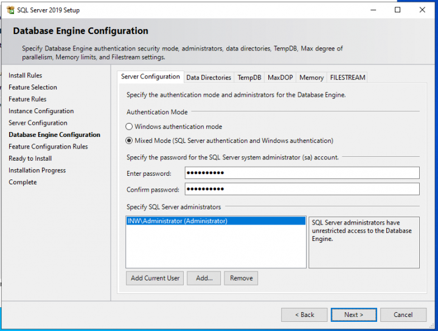Go back with the Back button

pyautogui.click(x=304, y=315)
